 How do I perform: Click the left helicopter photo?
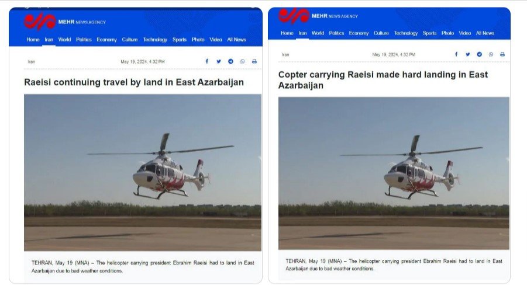[143, 173]
